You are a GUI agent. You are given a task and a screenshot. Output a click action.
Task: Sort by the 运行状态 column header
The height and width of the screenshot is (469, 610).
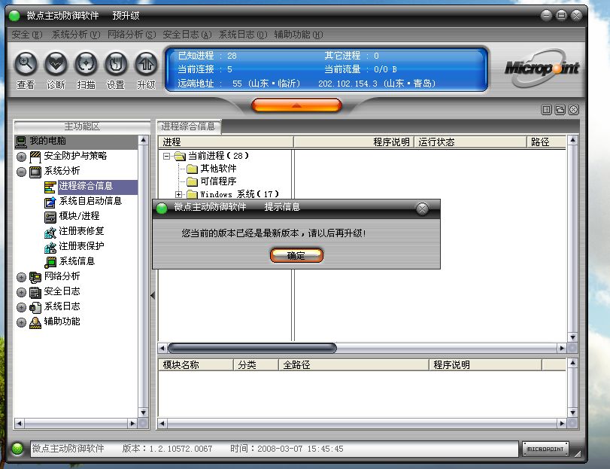point(470,142)
